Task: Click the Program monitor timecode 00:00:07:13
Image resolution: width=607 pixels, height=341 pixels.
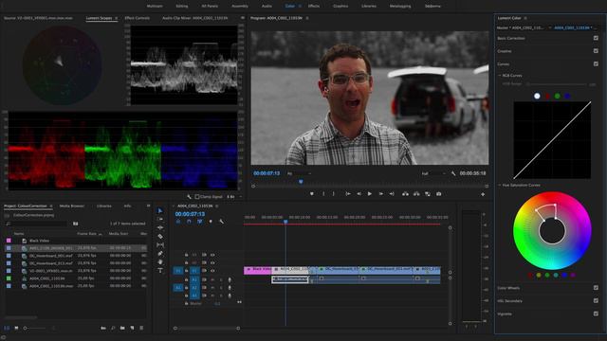Action: (x=267, y=173)
